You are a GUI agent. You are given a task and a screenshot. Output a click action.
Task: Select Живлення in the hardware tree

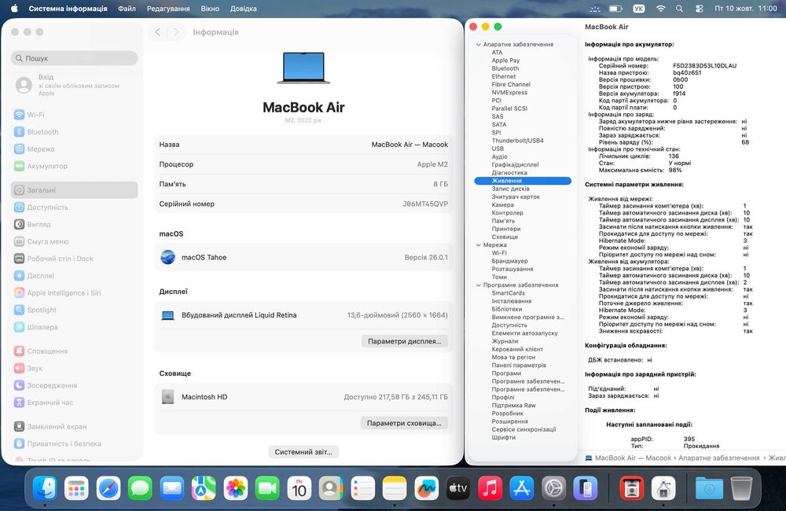tap(523, 181)
